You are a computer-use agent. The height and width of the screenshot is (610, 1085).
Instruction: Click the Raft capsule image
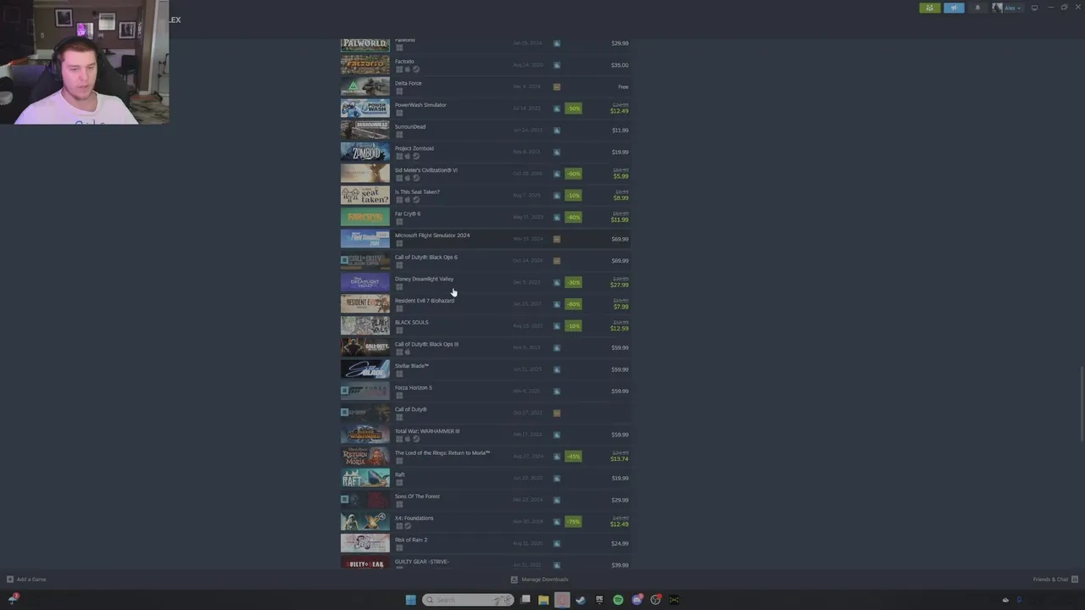[365, 479]
